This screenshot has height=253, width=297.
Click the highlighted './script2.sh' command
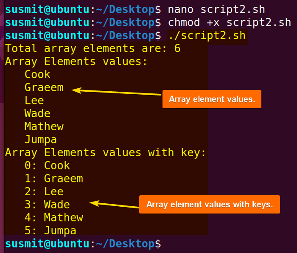tap(207, 36)
